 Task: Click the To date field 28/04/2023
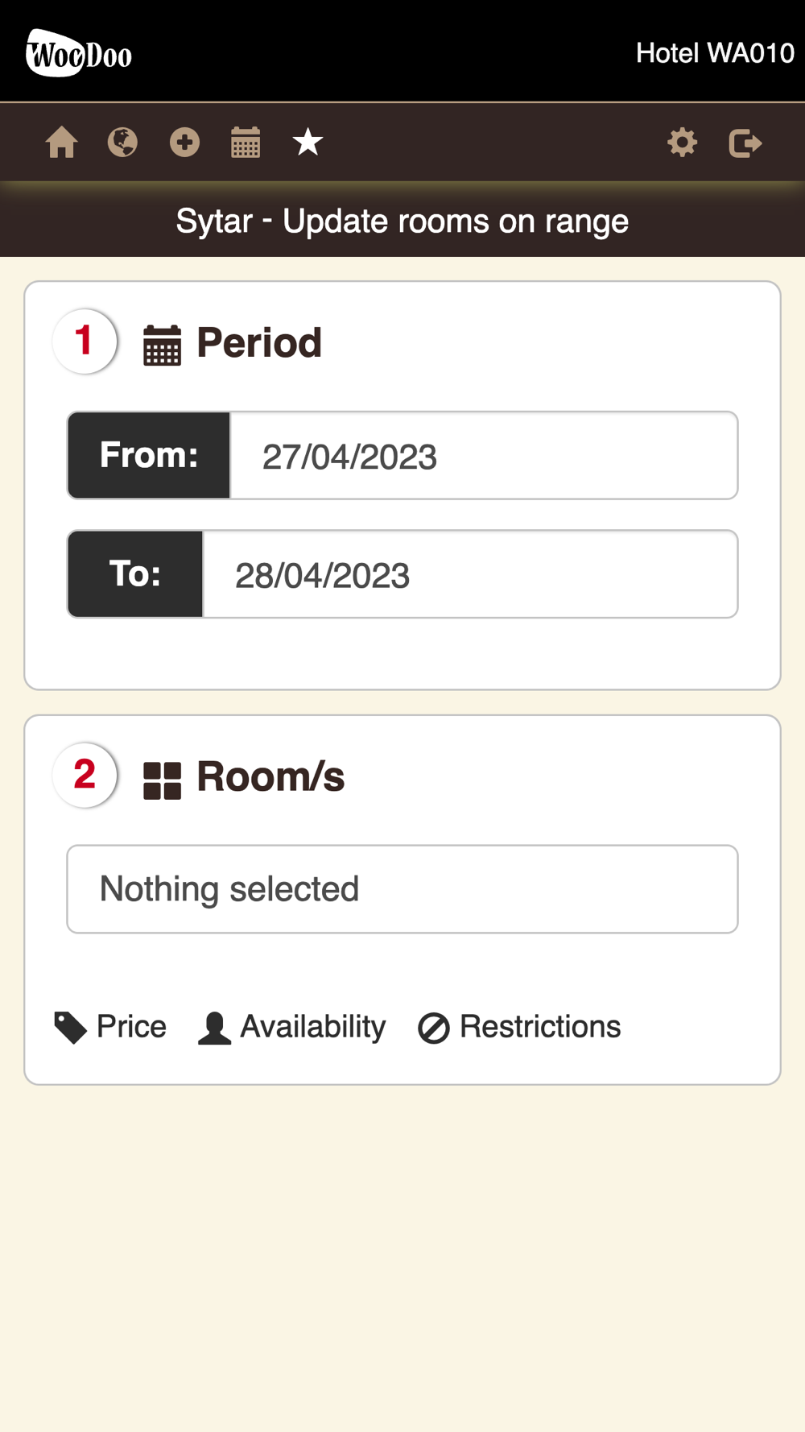click(470, 574)
